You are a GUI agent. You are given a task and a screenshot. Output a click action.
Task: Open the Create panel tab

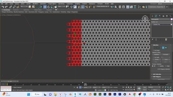[x=152, y=16]
